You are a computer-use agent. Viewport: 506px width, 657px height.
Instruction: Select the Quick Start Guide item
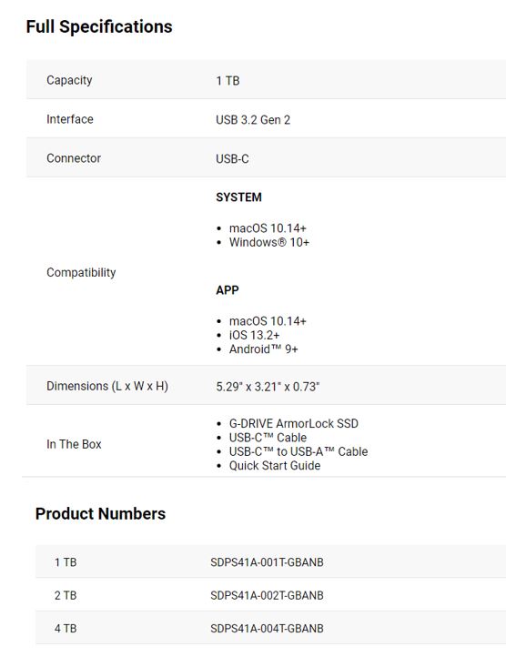[275, 466]
